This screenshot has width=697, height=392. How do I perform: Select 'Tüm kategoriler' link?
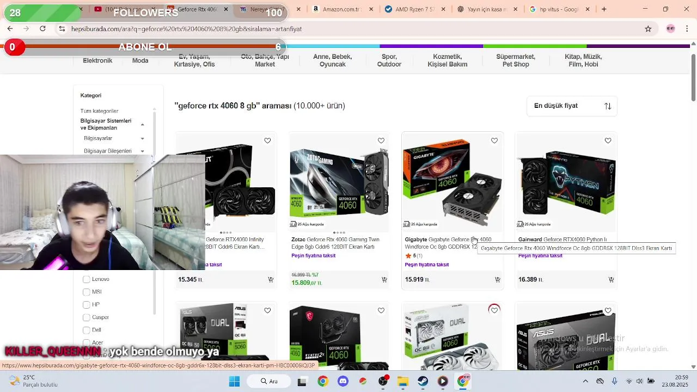click(99, 111)
